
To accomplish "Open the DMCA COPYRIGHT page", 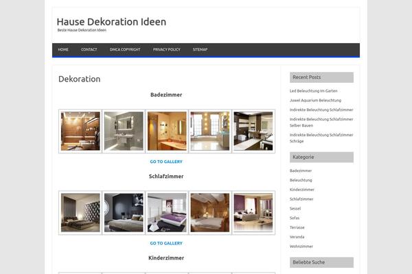I will (125, 49).
